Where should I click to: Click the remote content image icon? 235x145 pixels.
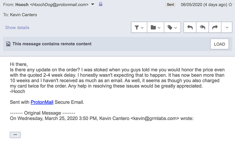(8, 44)
